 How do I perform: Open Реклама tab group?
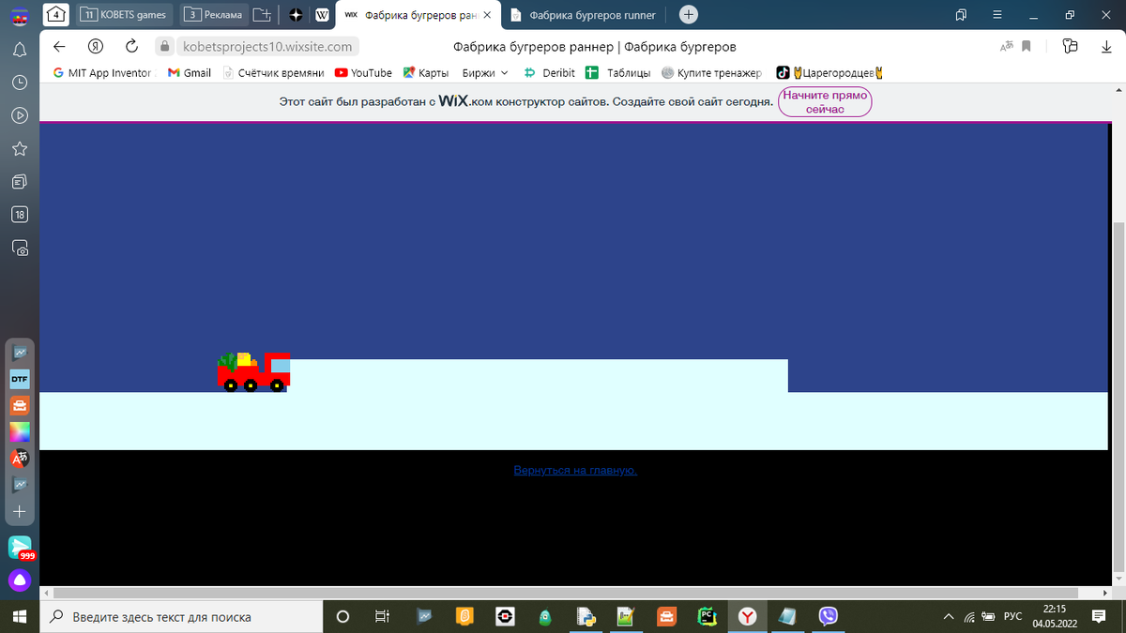213,15
